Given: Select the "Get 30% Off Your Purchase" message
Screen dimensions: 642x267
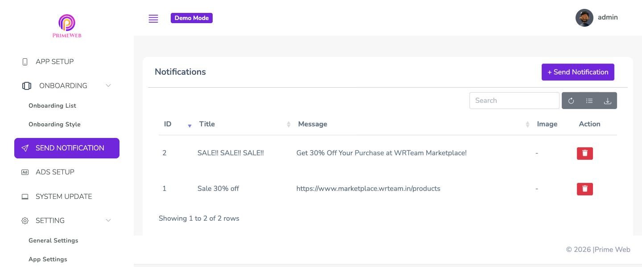Looking at the screenshot, I should tap(381, 153).
